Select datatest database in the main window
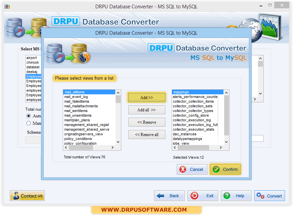The image size is (293, 215). coord(33,67)
